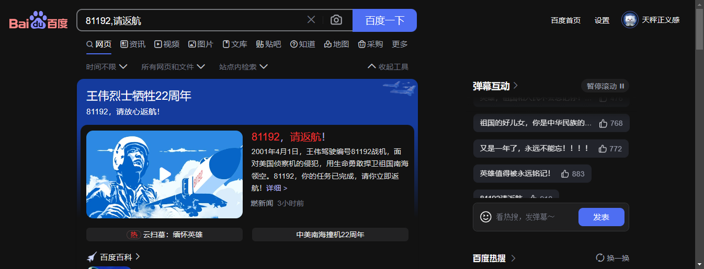
Task: Select the 网页 tab
Action: (99, 44)
